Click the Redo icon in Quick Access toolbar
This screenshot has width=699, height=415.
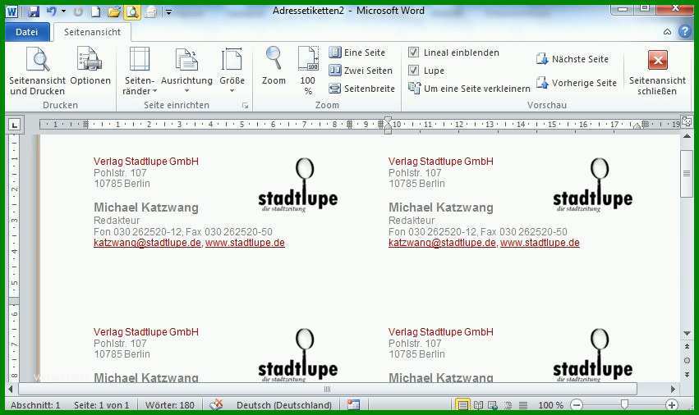click(x=79, y=12)
